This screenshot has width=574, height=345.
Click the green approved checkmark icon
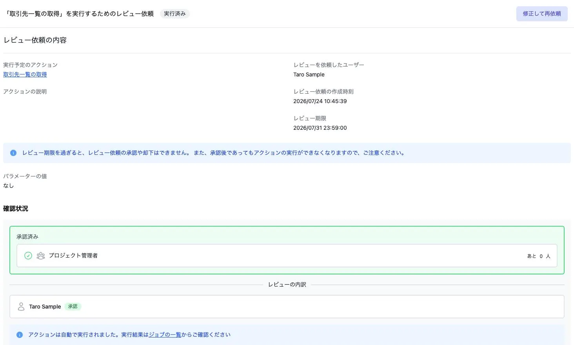(28, 256)
